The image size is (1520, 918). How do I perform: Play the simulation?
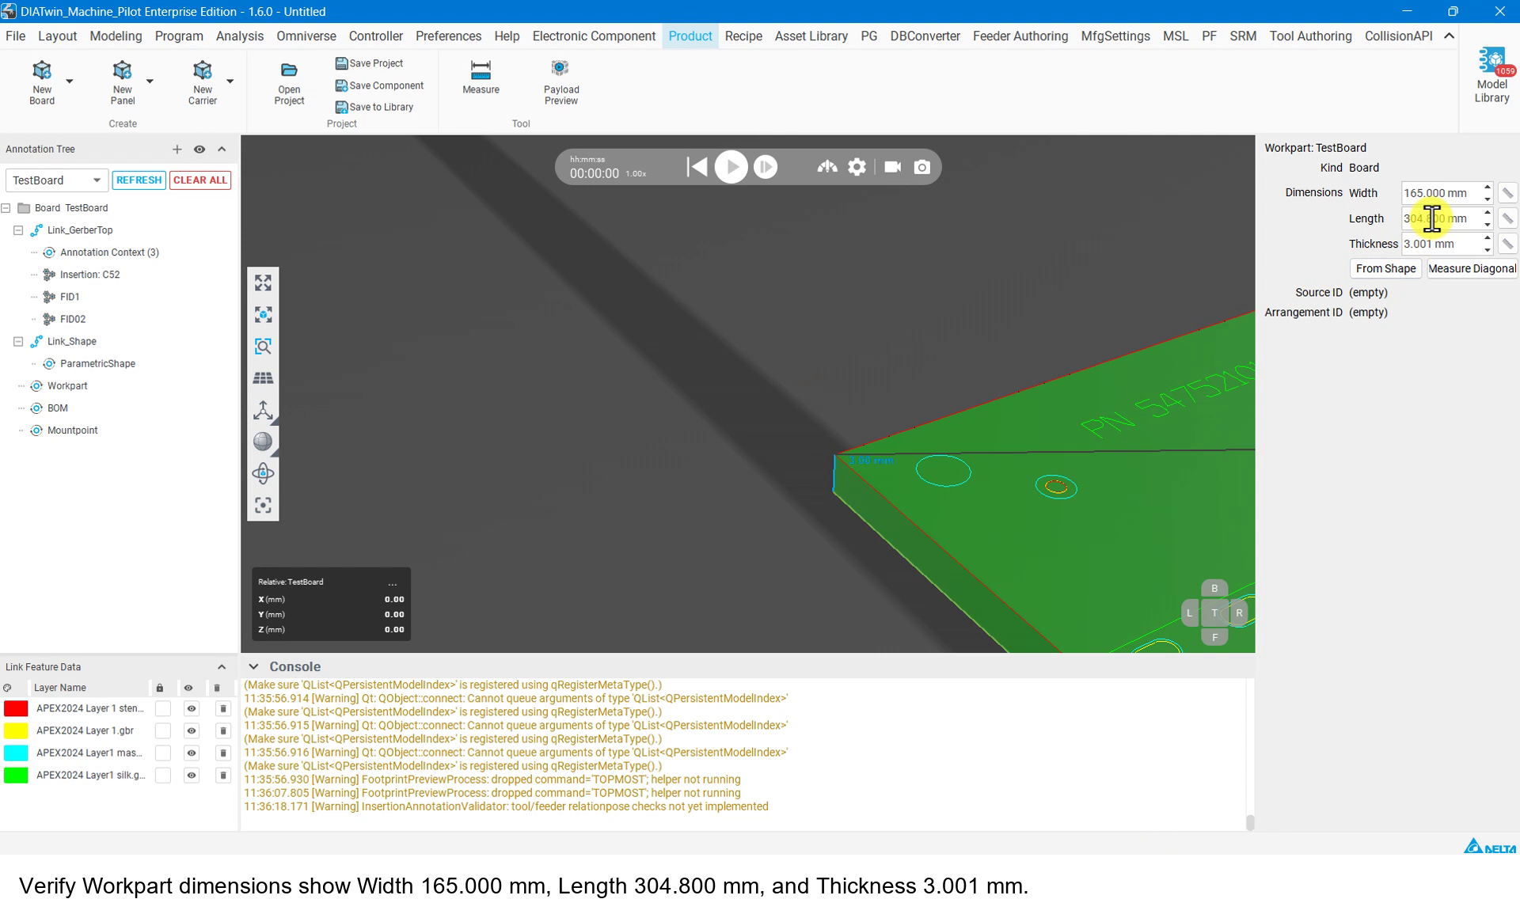[x=731, y=167]
